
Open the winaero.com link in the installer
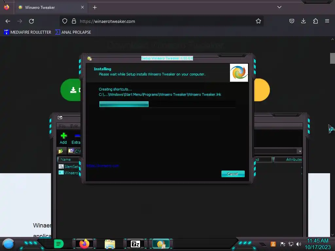pos(102,166)
